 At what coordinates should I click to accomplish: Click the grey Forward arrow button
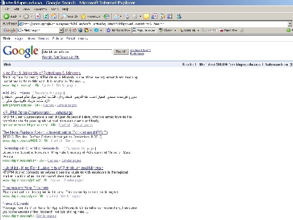[x=26, y=16]
